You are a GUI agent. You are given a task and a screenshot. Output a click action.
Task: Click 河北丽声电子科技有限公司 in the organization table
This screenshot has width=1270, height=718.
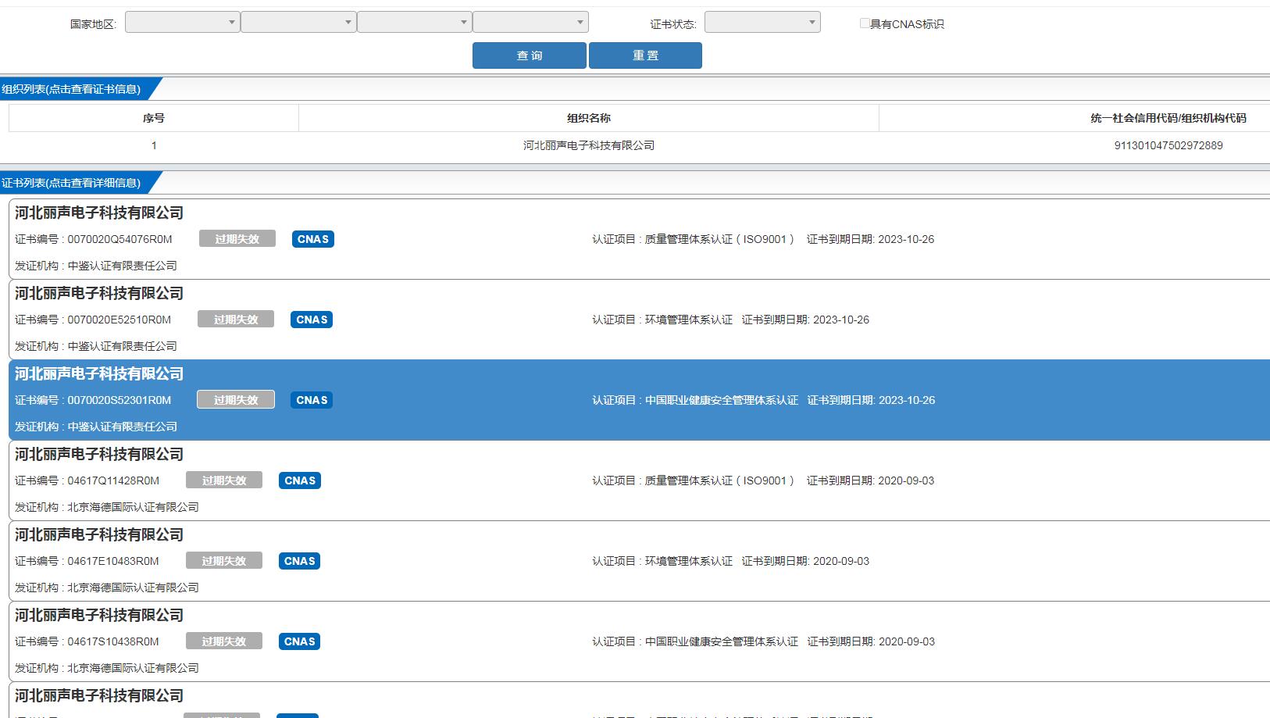pos(589,145)
